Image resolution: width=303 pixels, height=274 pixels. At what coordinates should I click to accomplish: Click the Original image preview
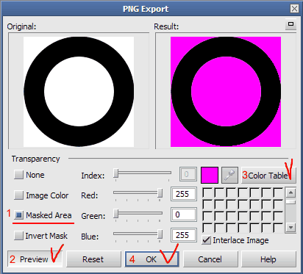[x=79, y=92]
